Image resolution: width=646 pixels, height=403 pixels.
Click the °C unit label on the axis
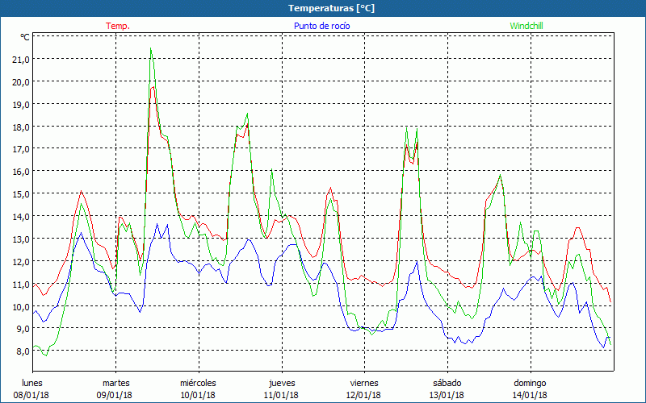[25, 37]
